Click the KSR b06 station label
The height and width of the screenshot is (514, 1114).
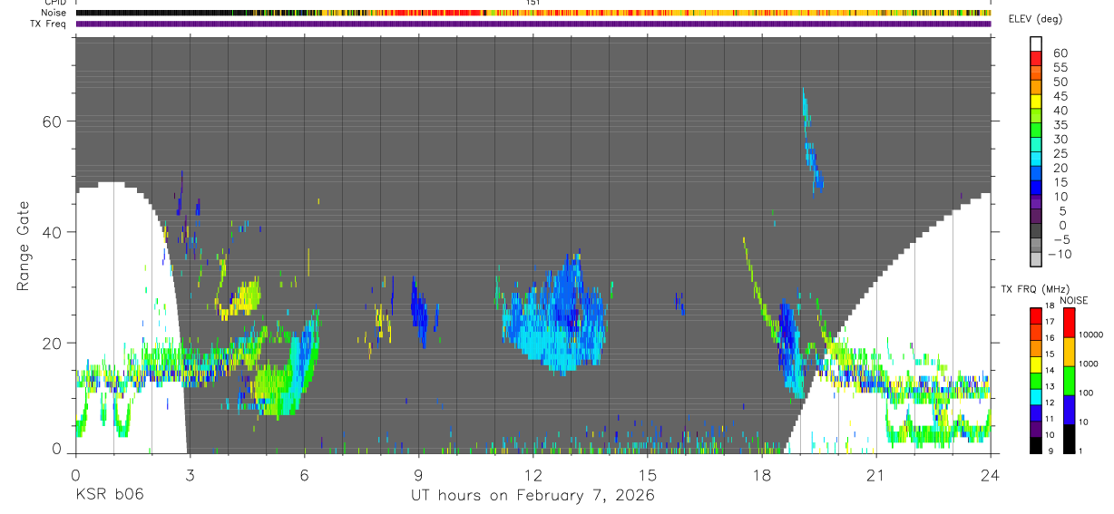[x=109, y=495]
